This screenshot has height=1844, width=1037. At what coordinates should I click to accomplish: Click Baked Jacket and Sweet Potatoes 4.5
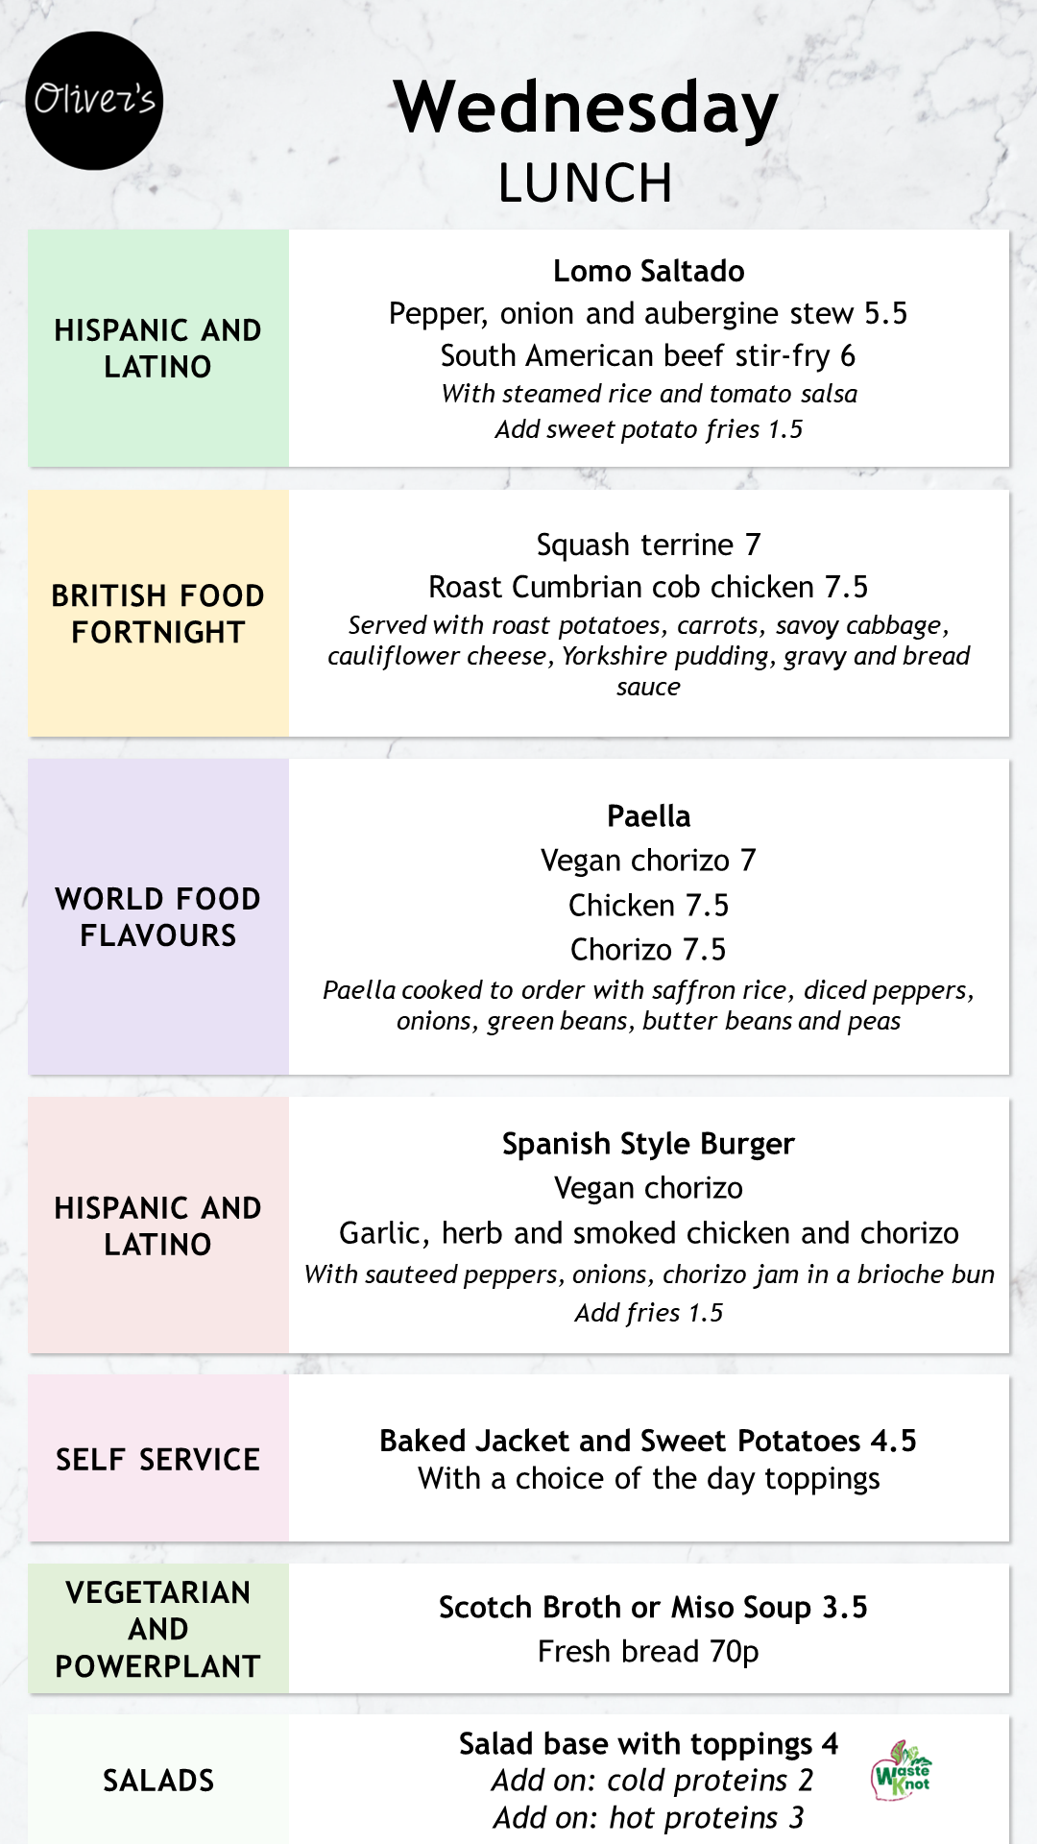pos(648,1441)
